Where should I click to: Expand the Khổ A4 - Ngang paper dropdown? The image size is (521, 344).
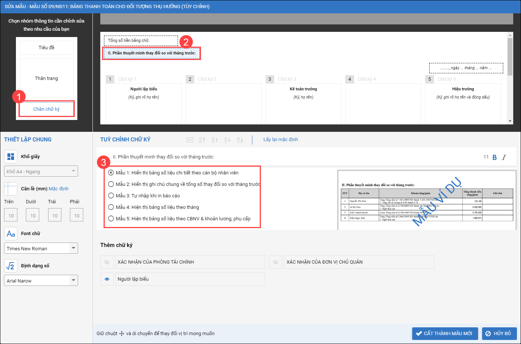click(73, 171)
